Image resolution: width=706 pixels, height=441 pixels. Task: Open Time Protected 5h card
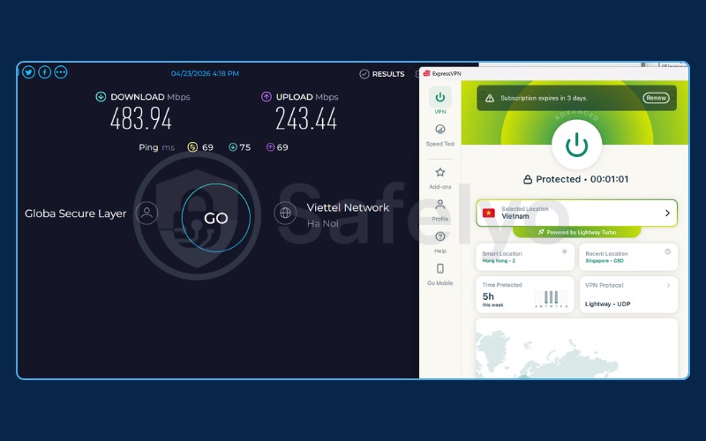coord(525,295)
